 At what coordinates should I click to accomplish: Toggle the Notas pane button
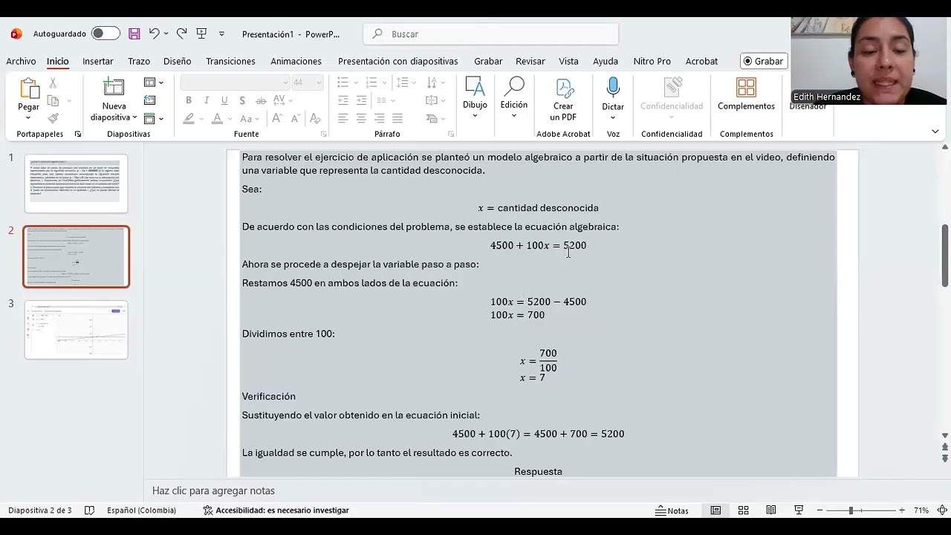click(672, 510)
